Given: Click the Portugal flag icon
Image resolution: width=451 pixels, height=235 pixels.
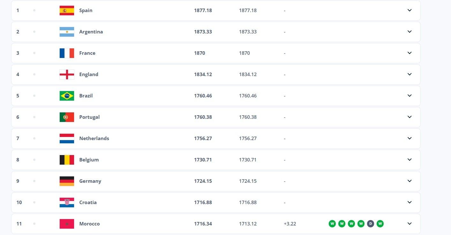Looking at the screenshot, I should point(67,117).
